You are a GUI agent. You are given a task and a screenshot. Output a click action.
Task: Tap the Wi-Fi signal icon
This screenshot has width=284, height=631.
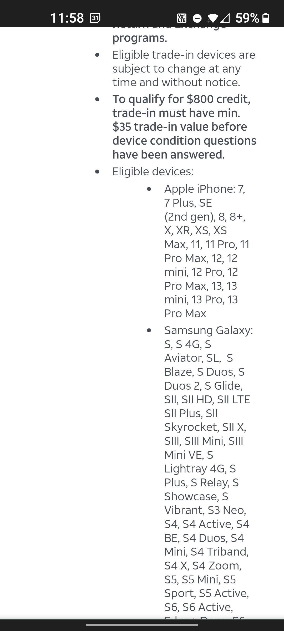[214, 18]
